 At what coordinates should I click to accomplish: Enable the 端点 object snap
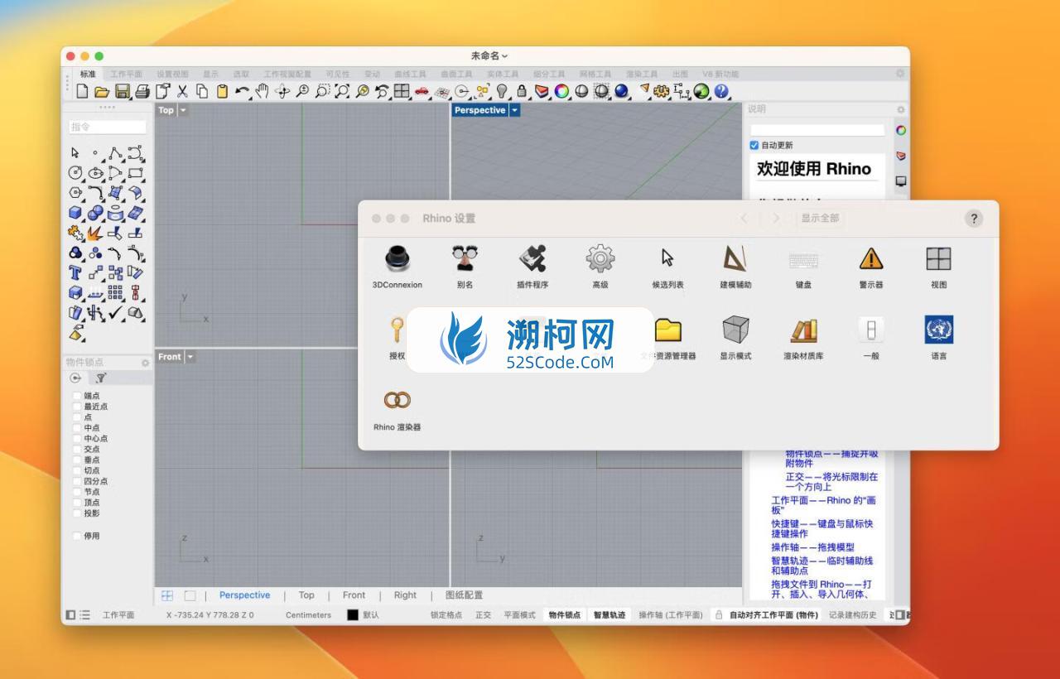point(77,396)
